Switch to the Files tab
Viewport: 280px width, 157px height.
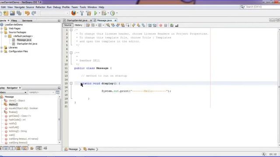coord(14,20)
